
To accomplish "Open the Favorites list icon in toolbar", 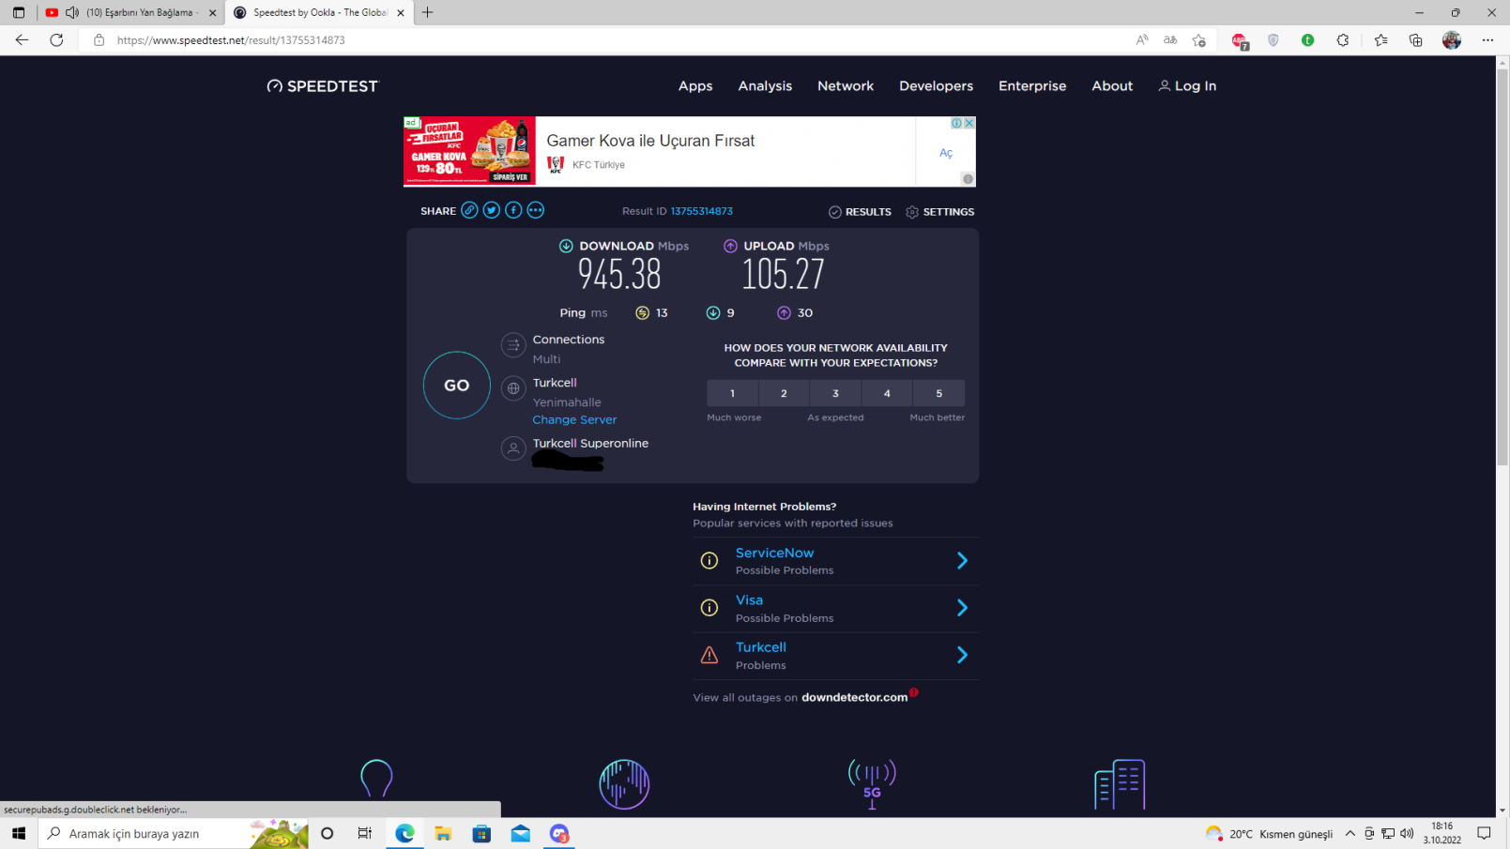I will [1380, 40].
